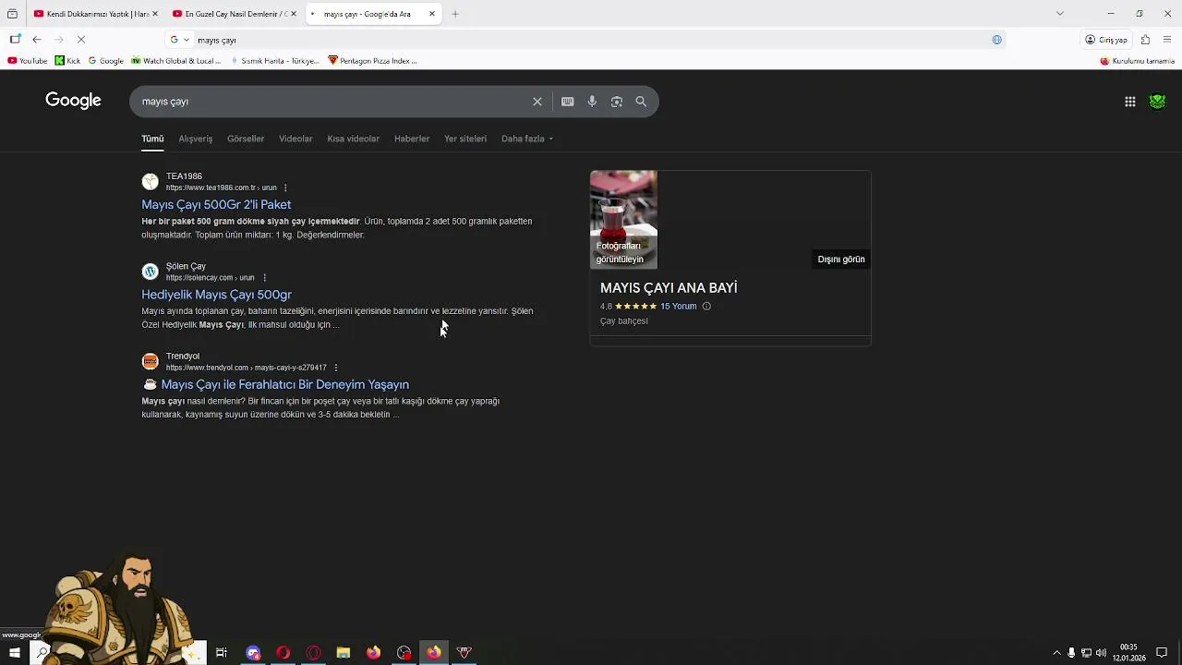Close the Kendi Dükkanımızı Yaptık tab

point(154,14)
